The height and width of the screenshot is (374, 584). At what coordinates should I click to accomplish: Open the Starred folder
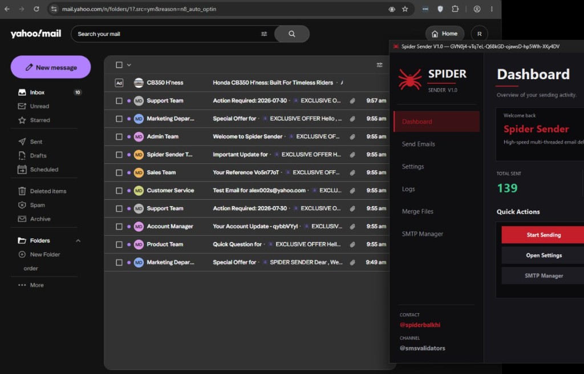click(39, 121)
